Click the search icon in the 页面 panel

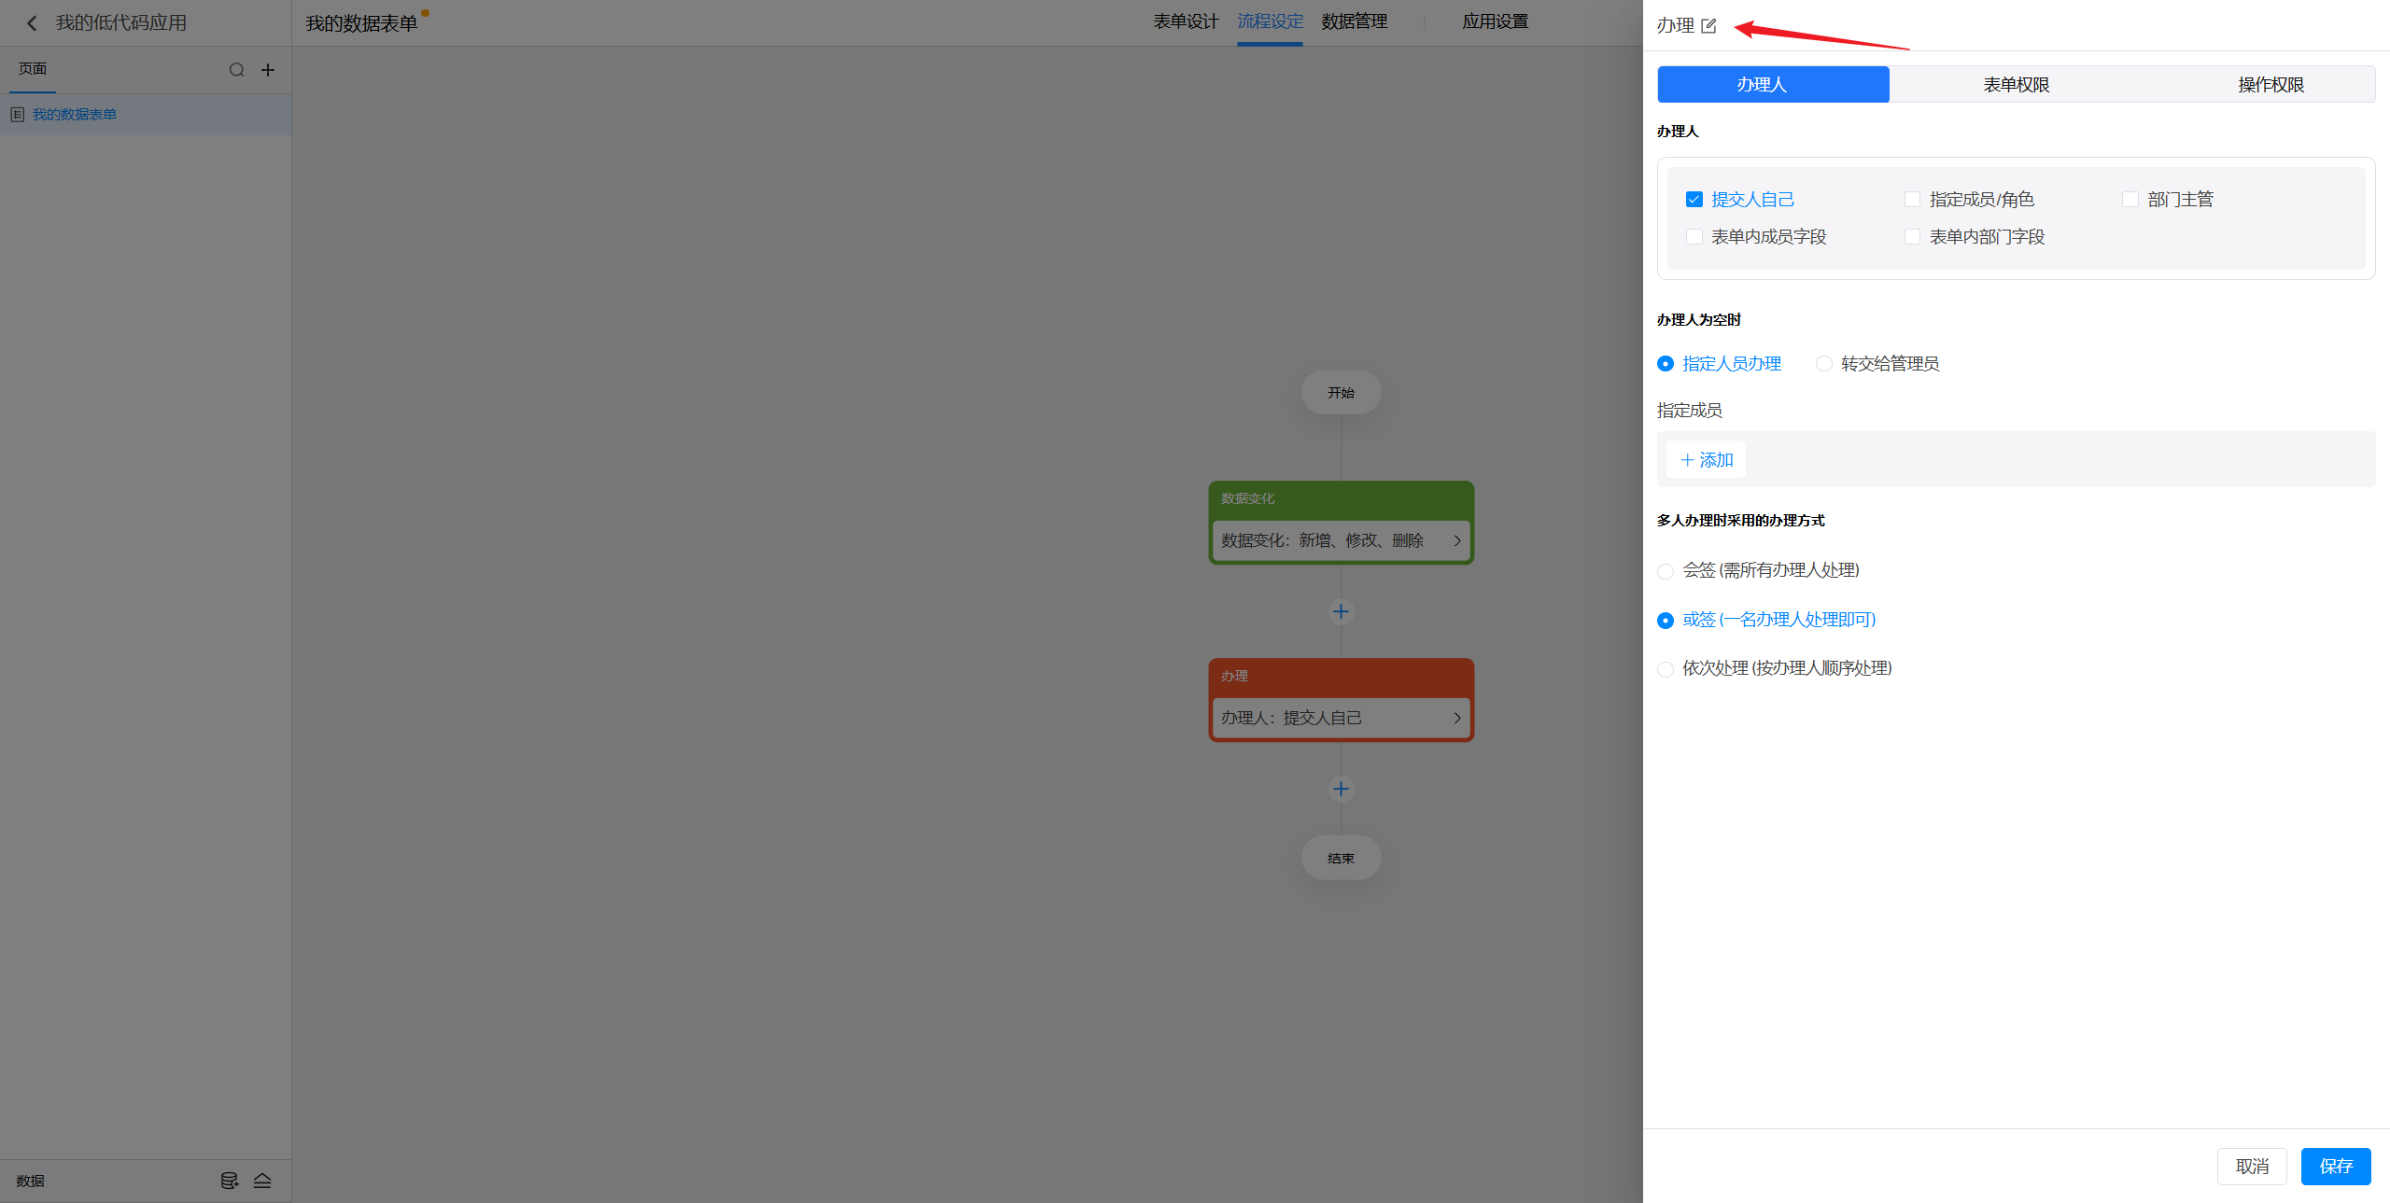[236, 70]
